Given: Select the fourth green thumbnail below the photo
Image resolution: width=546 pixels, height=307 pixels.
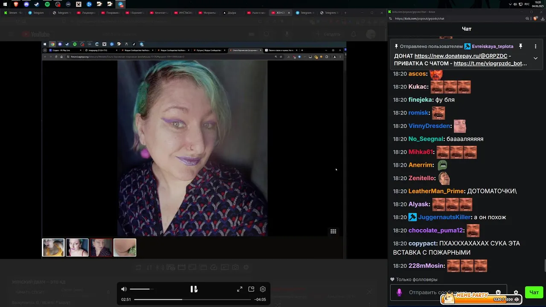Looking at the screenshot, I should [125, 247].
